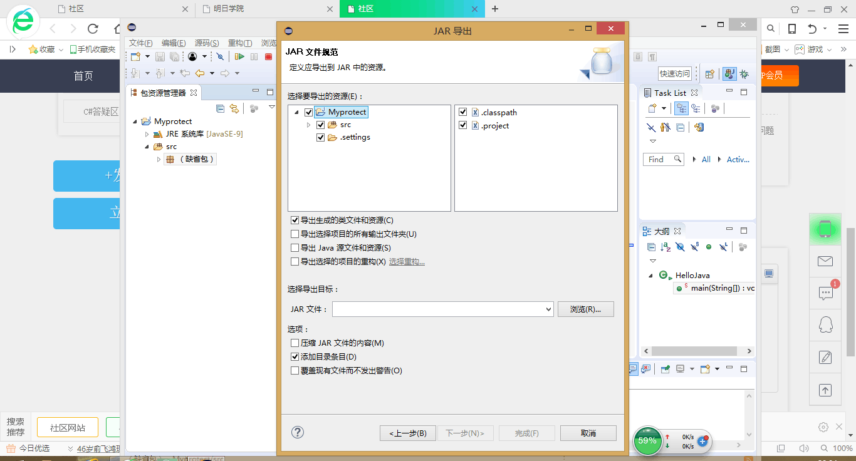Image resolution: width=856 pixels, height=461 pixels.
Task: Click the Categorized view icon in Task List
Action: pyautogui.click(x=681, y=108)
